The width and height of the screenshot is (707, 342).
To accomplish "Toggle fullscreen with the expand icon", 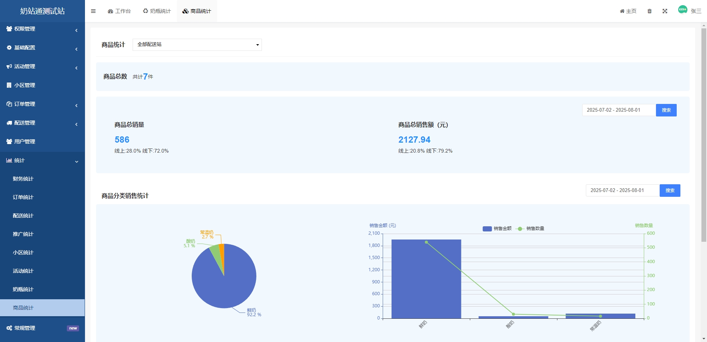I will 665,11.
